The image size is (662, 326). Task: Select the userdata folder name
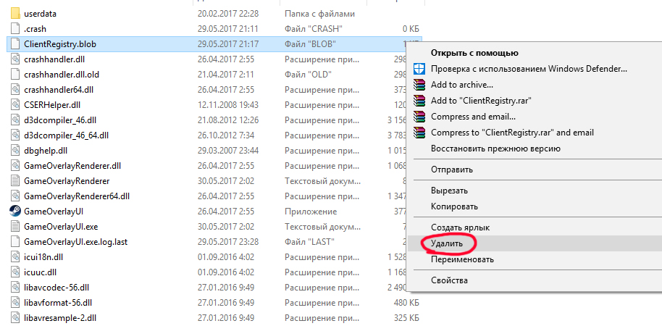[40, 14]
